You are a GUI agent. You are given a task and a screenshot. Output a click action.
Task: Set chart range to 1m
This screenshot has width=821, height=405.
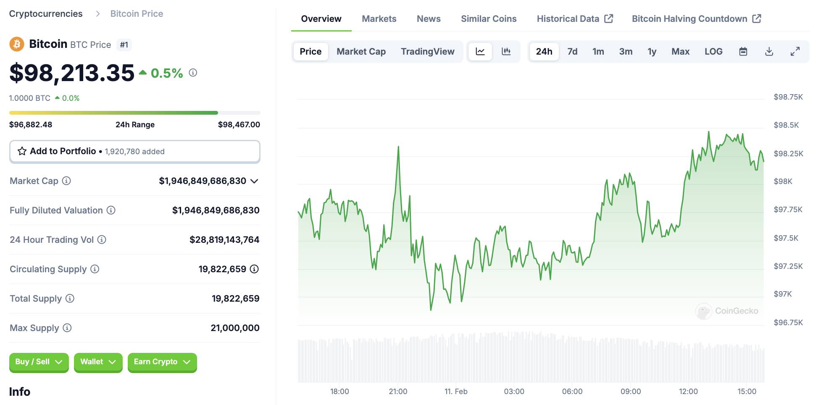pyautogui.click(x=598, y=52)
